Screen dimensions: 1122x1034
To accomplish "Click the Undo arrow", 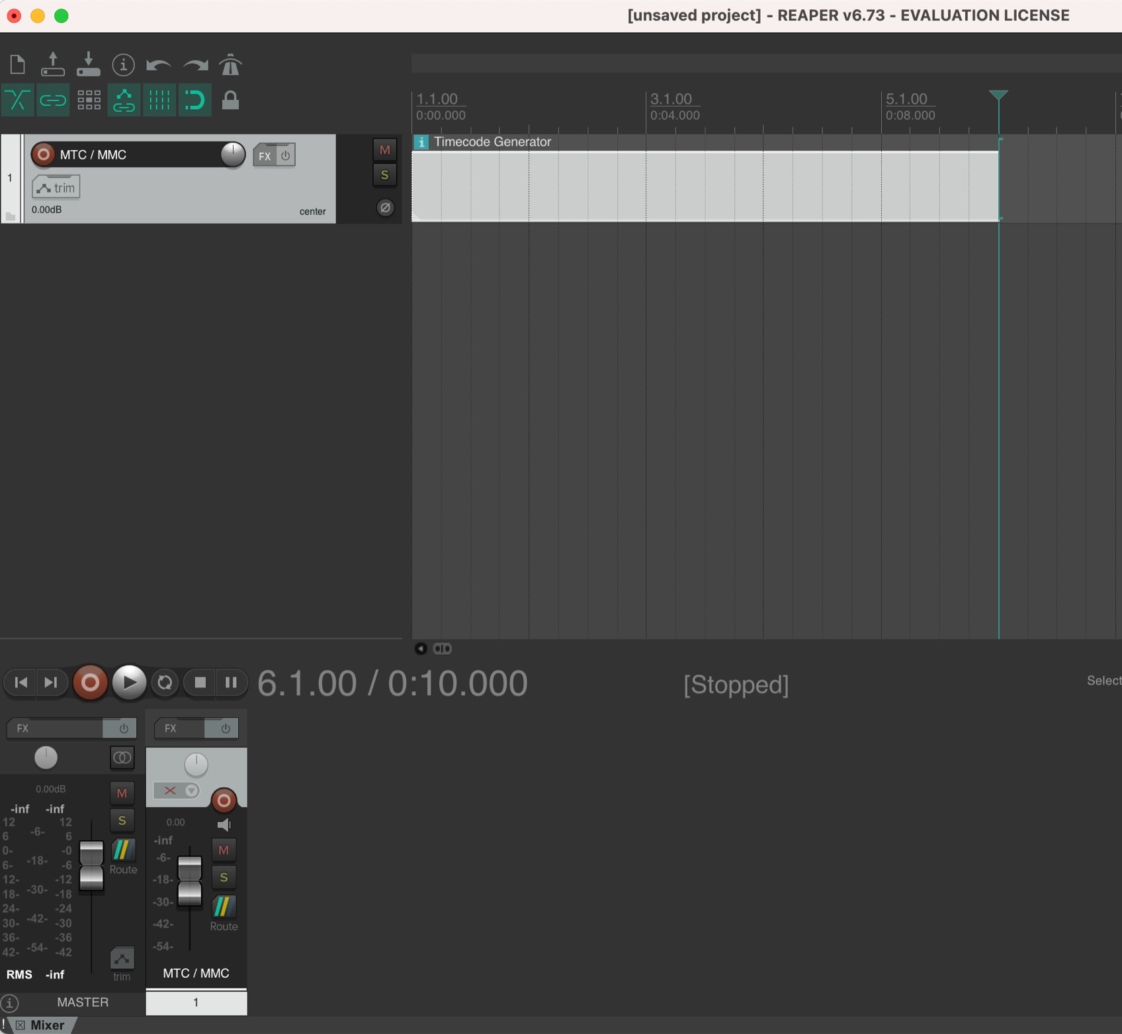I will 159,65.
